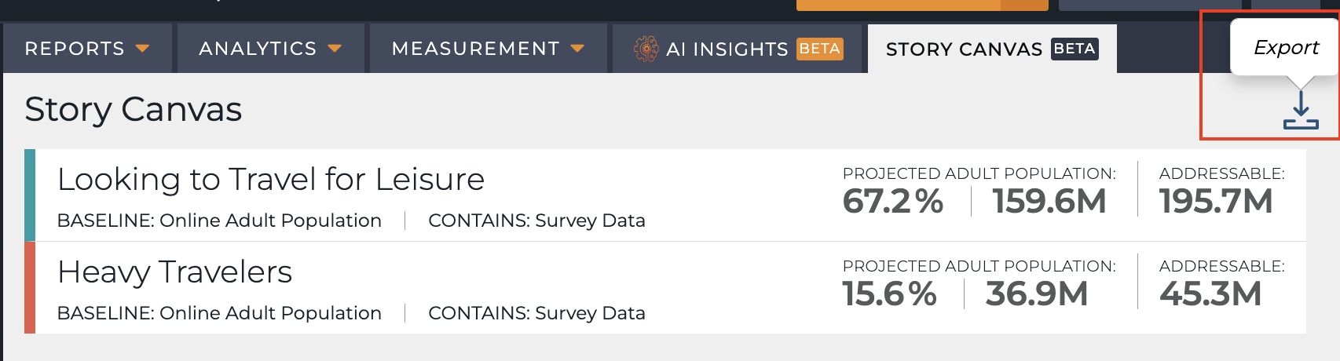The image size is (1340, 361).
Task: Click the dark BETA badge on Story Canvas
Action: pos(1075,49)
